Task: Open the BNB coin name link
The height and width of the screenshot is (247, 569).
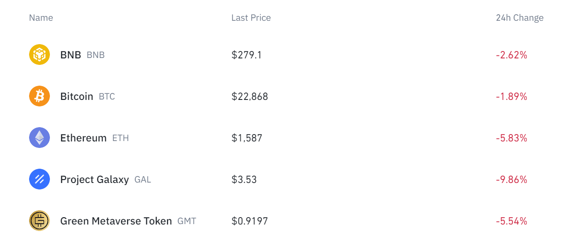Action: click(x=71, y=55)
